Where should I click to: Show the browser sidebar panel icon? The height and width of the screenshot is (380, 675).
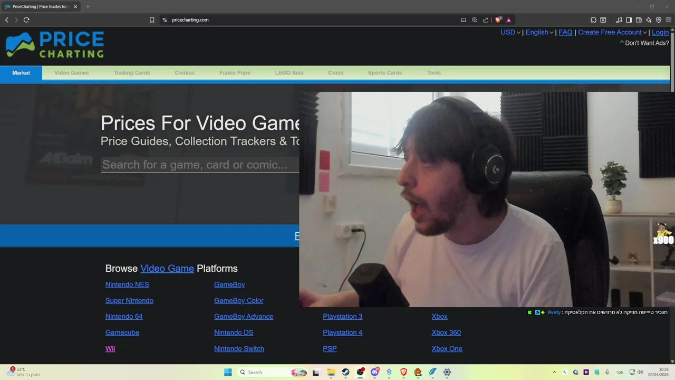pyautogui.click(x=629, y=20)
